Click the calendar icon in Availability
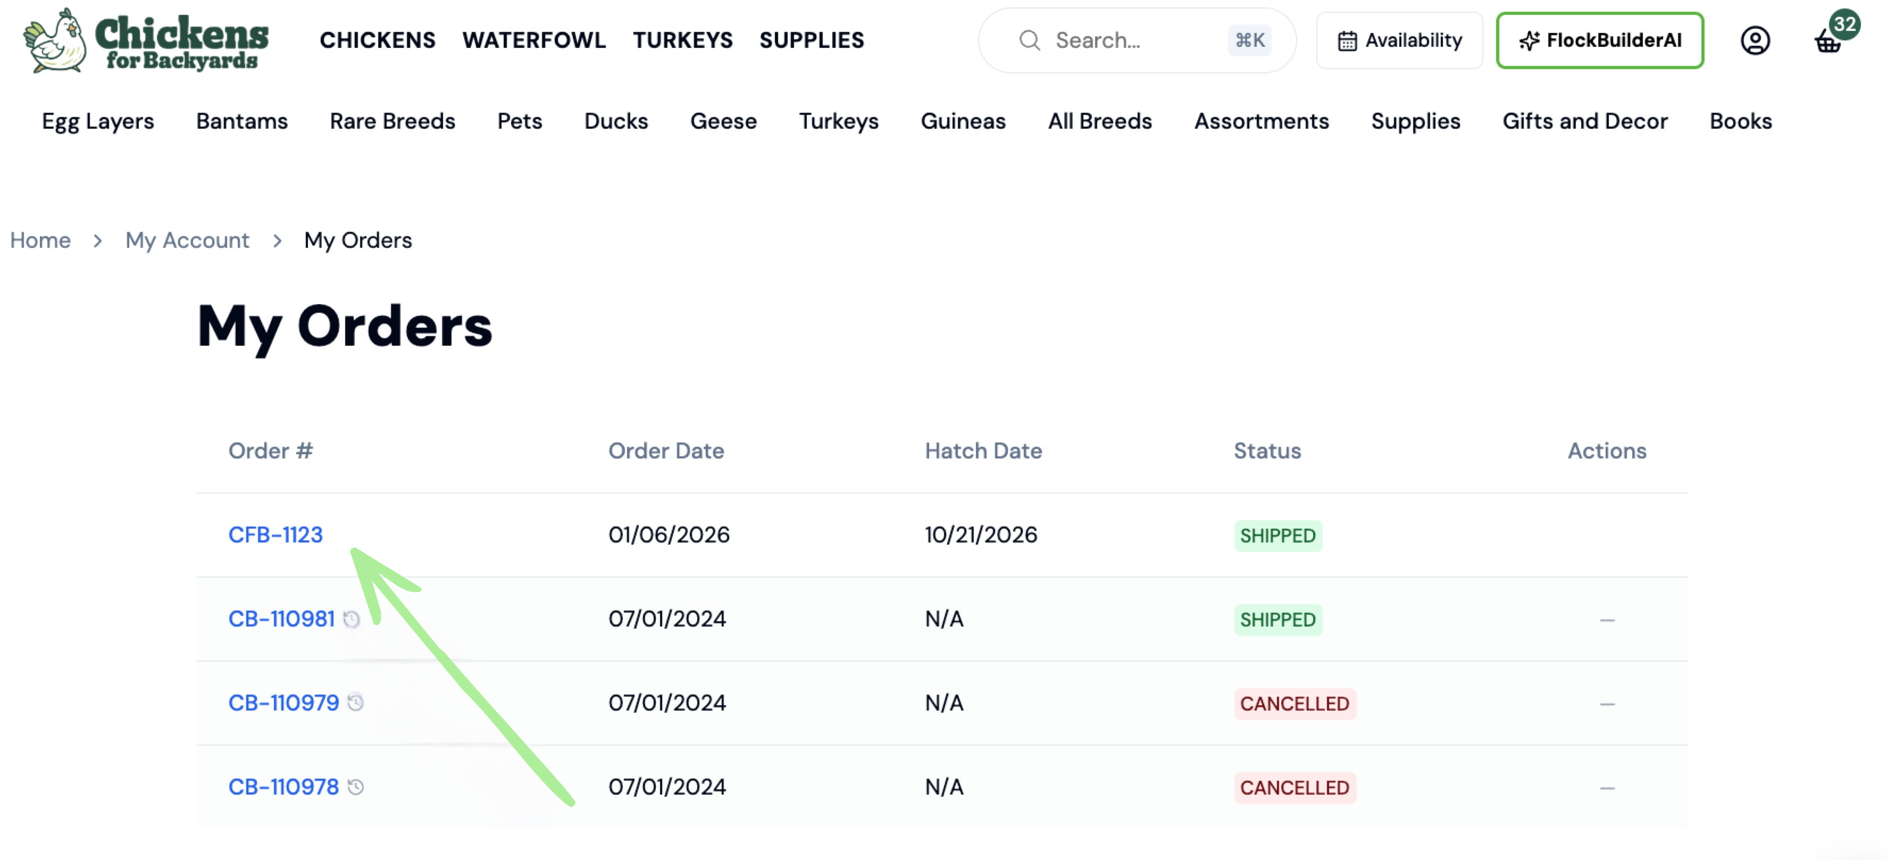Viewport: 1887px width, 860px height. [x=1347, y=41]
